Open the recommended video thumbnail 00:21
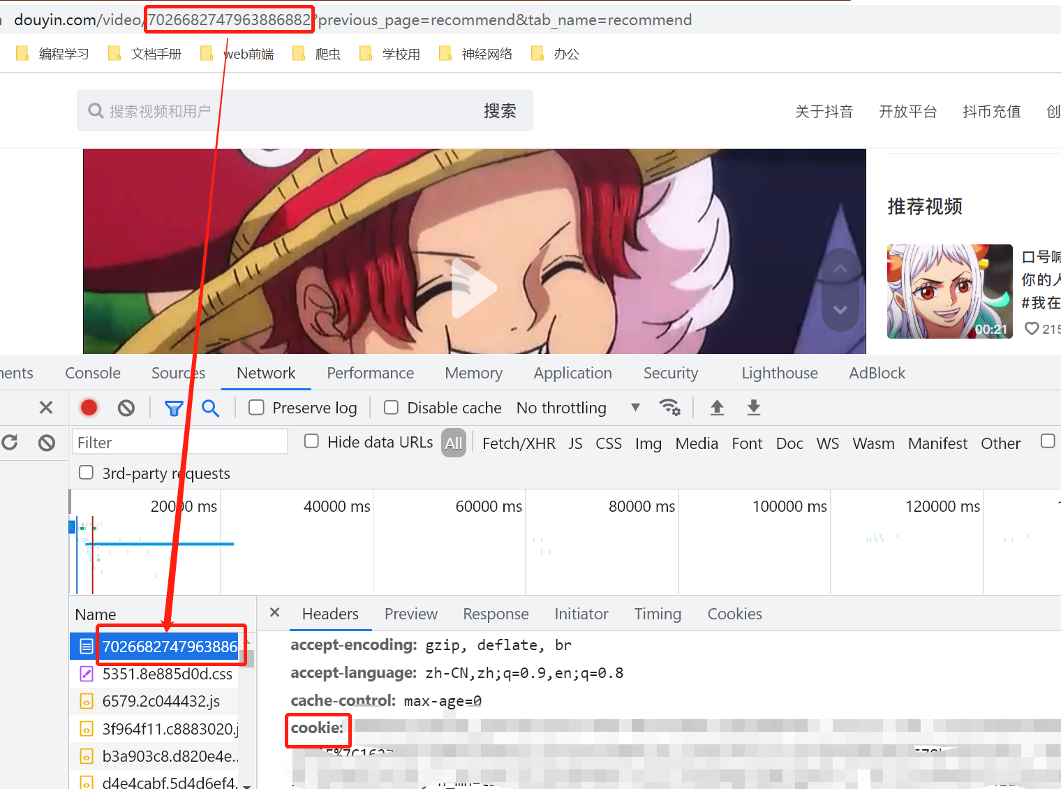The image size is (1061, 789). click(950, 291)
